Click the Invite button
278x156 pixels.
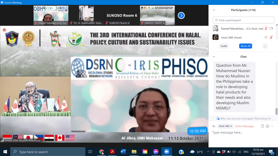click(224, 46)
